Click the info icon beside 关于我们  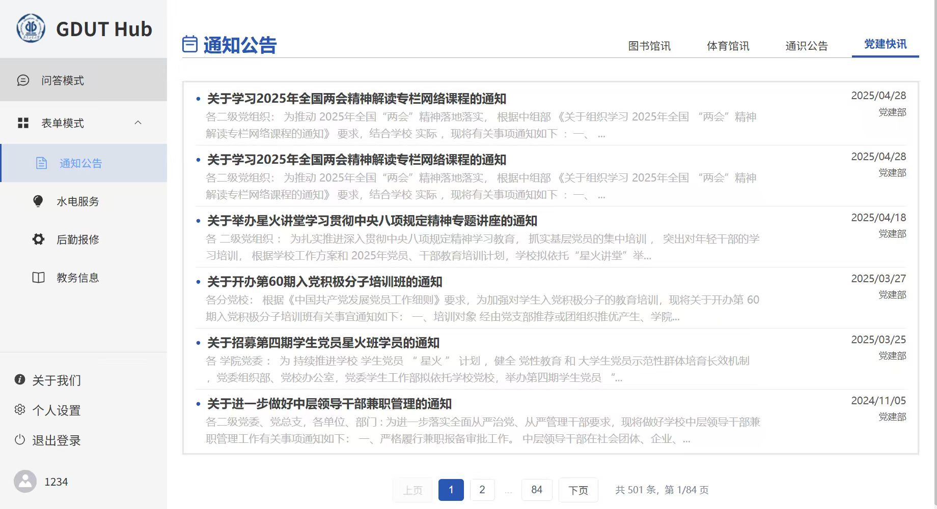coord(20,380)
